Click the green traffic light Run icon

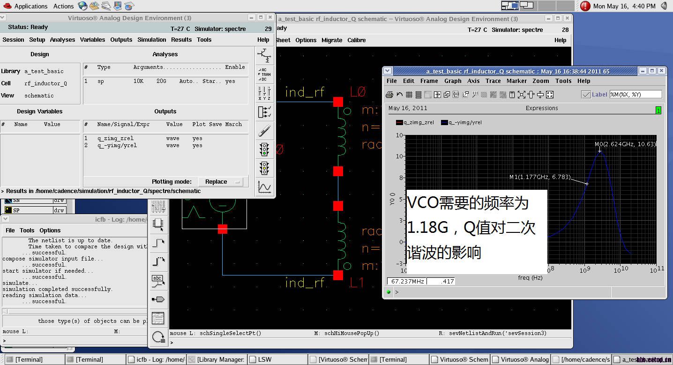(x=265, y=149)
